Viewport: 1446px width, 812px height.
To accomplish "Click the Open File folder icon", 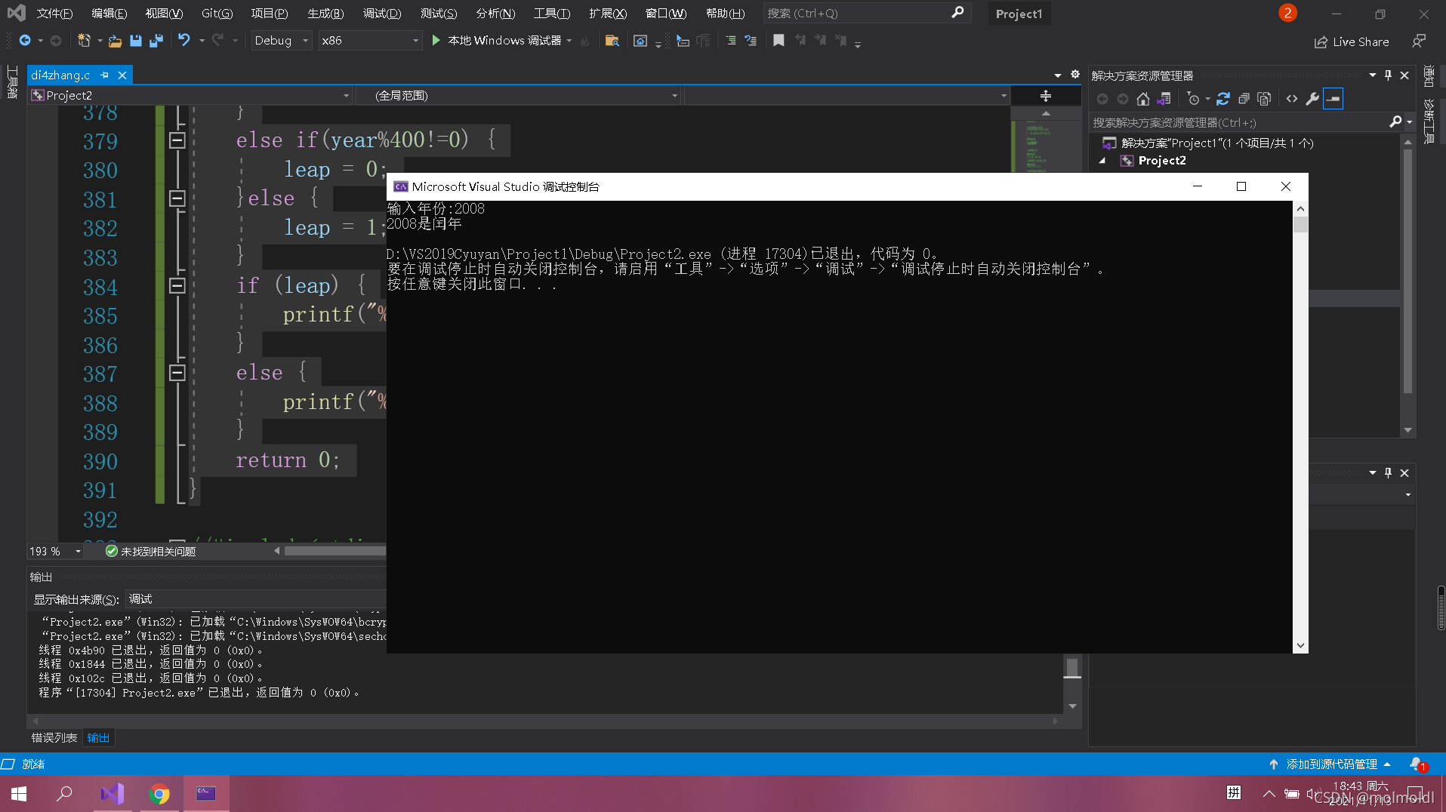I will coord(115,41).
